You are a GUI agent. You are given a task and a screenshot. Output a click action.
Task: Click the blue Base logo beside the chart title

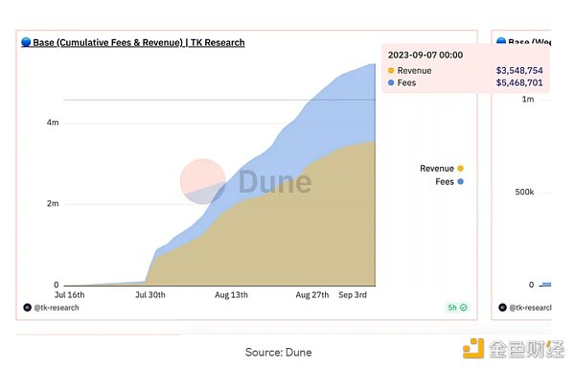[x=26, y=42]
